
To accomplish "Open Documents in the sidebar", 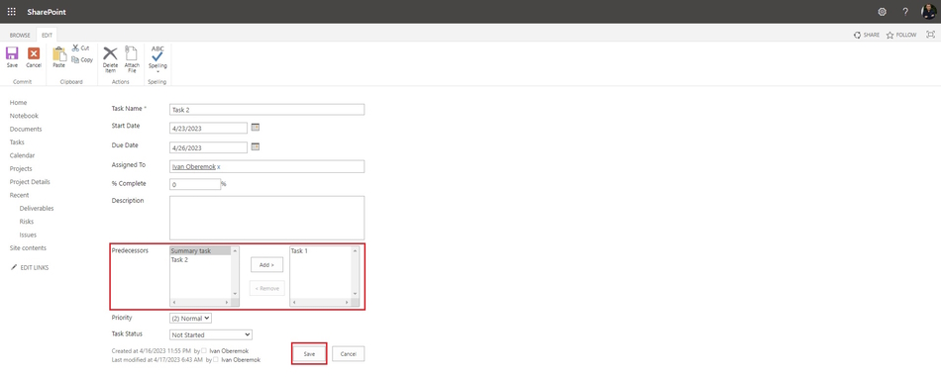I will pos(26,129).
